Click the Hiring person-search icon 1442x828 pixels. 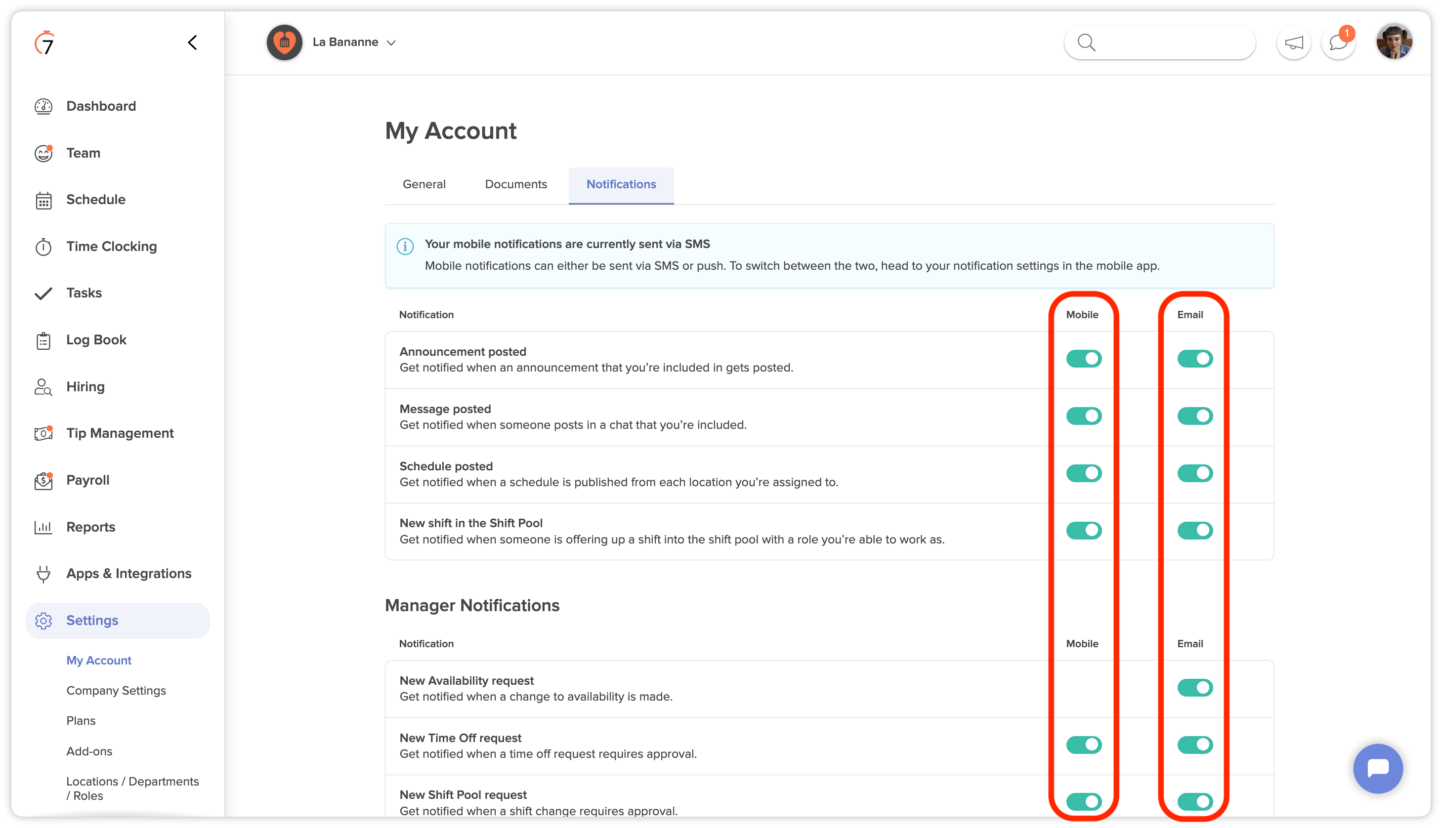point(43,387)
